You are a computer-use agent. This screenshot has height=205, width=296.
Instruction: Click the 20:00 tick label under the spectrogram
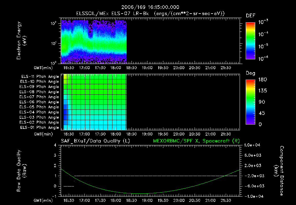[179, 68]
